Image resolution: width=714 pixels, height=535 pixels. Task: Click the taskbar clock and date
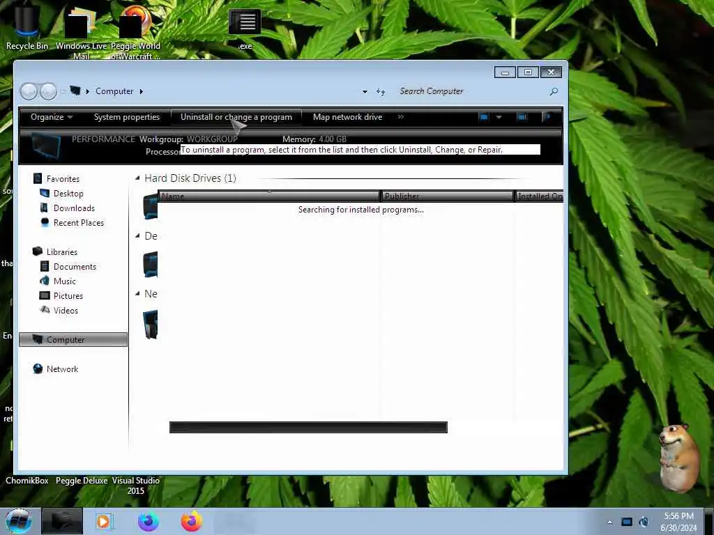pos(678,522)
